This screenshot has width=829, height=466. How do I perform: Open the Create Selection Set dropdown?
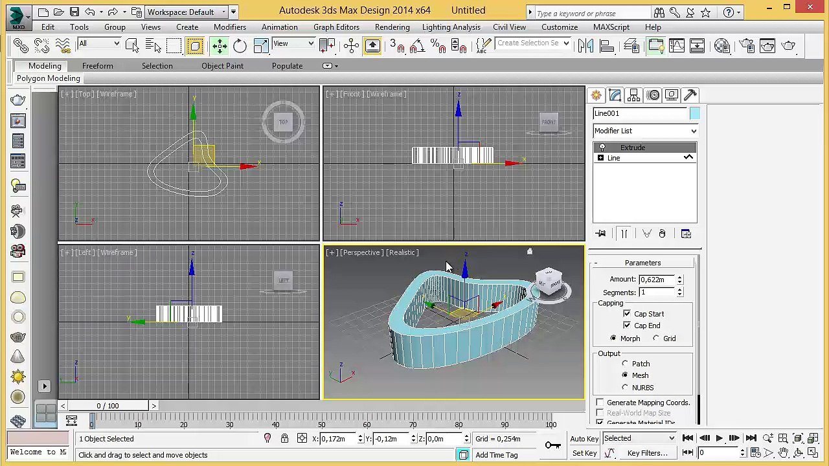[x=533, y=43]
